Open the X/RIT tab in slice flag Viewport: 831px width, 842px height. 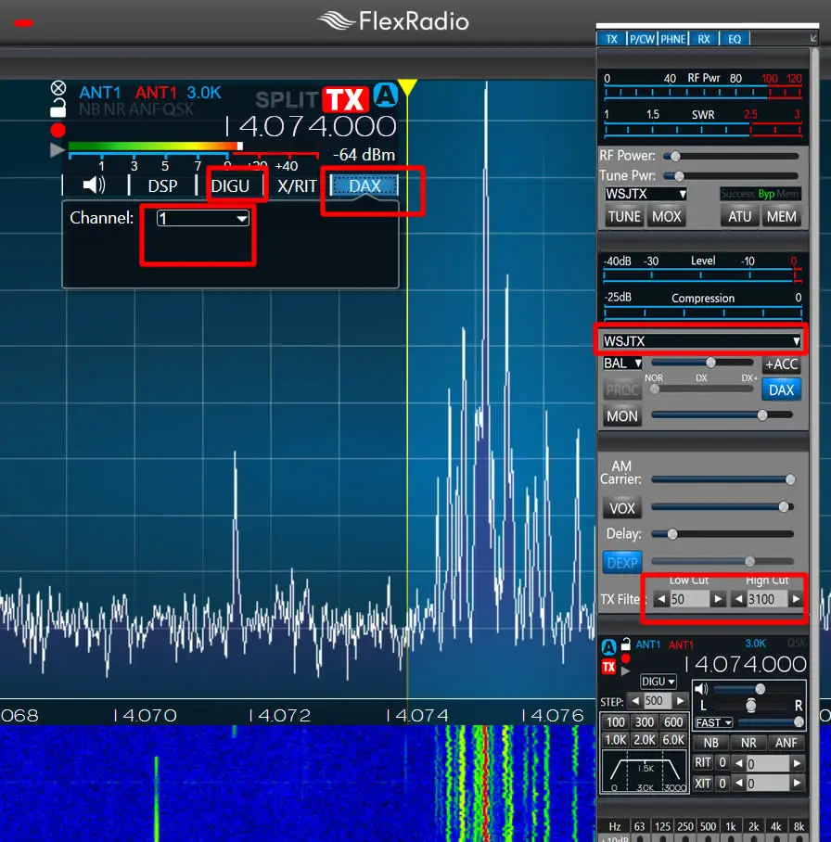pyautogui.click(x=297, y=185)
